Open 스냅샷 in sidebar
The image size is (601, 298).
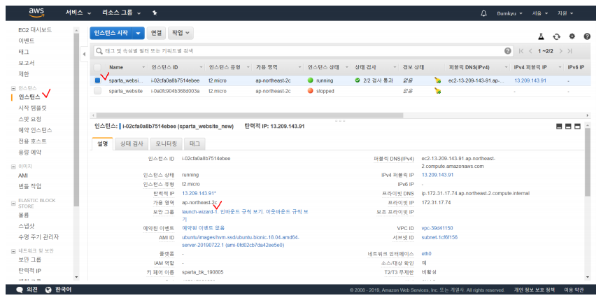coord(27,226)
